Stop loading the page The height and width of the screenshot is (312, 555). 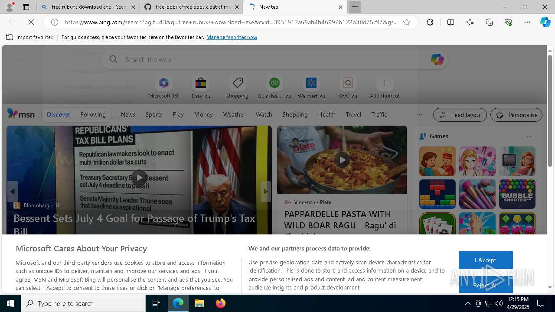click(x=31, y=22)
